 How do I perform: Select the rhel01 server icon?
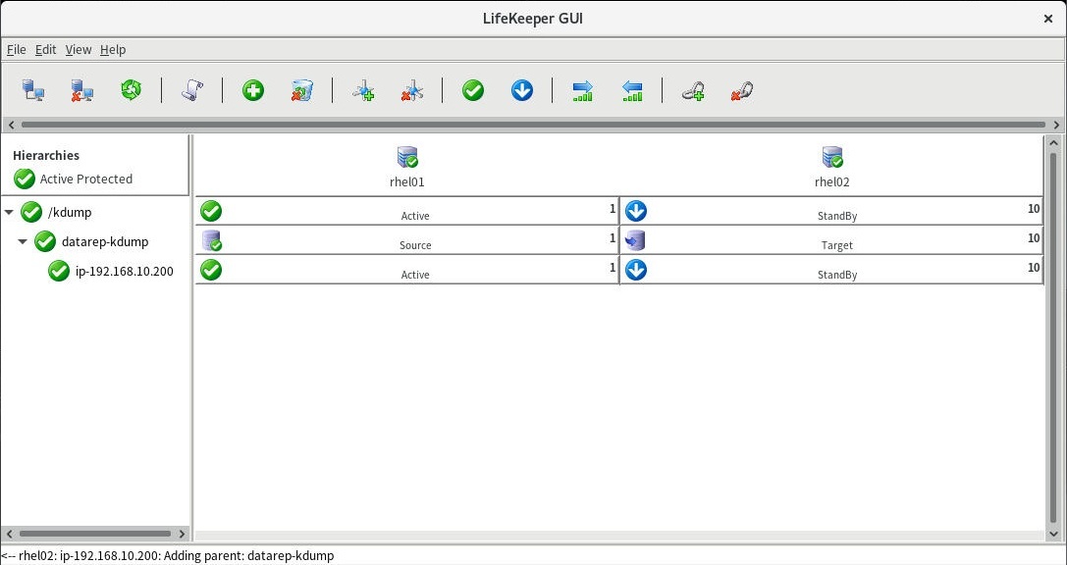(x=407, y=158)
